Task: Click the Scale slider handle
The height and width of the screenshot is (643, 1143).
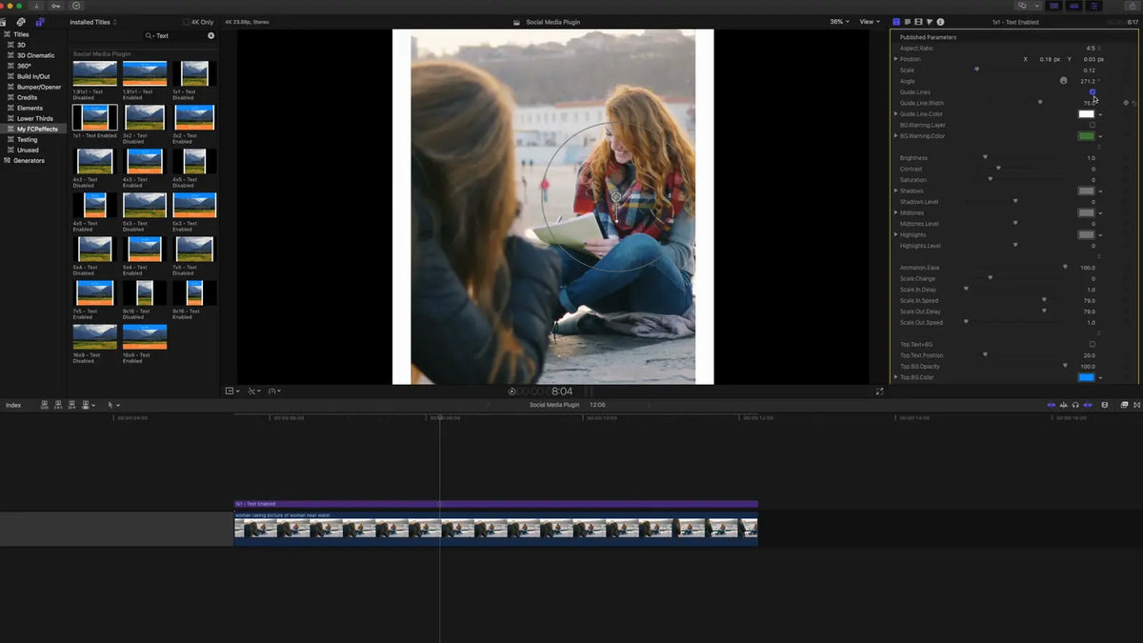Action: [976, 70]
